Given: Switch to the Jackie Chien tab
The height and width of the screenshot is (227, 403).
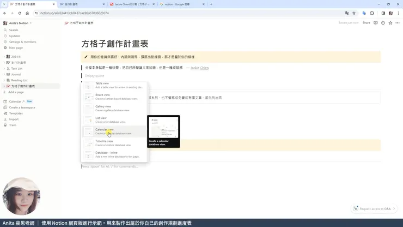Looking at the screenshot, I should (132, 4).
